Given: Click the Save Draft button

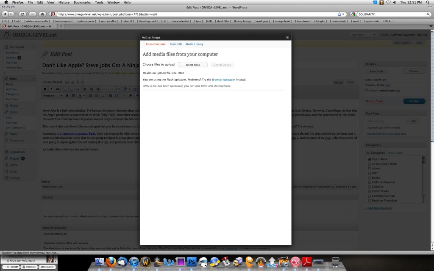Looking at the screenshot, I should click(376, 71).
